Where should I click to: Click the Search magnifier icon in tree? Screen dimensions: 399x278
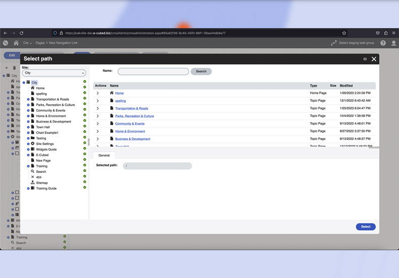click(x=32, y=172)
